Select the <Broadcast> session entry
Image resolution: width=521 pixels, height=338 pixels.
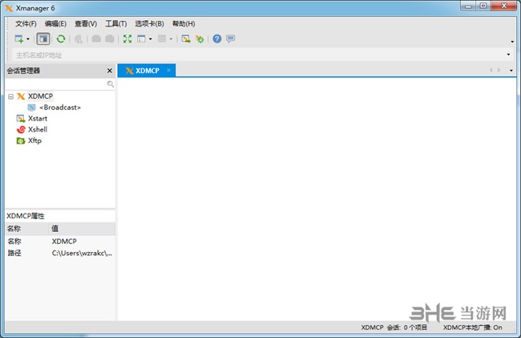point(60,107)
